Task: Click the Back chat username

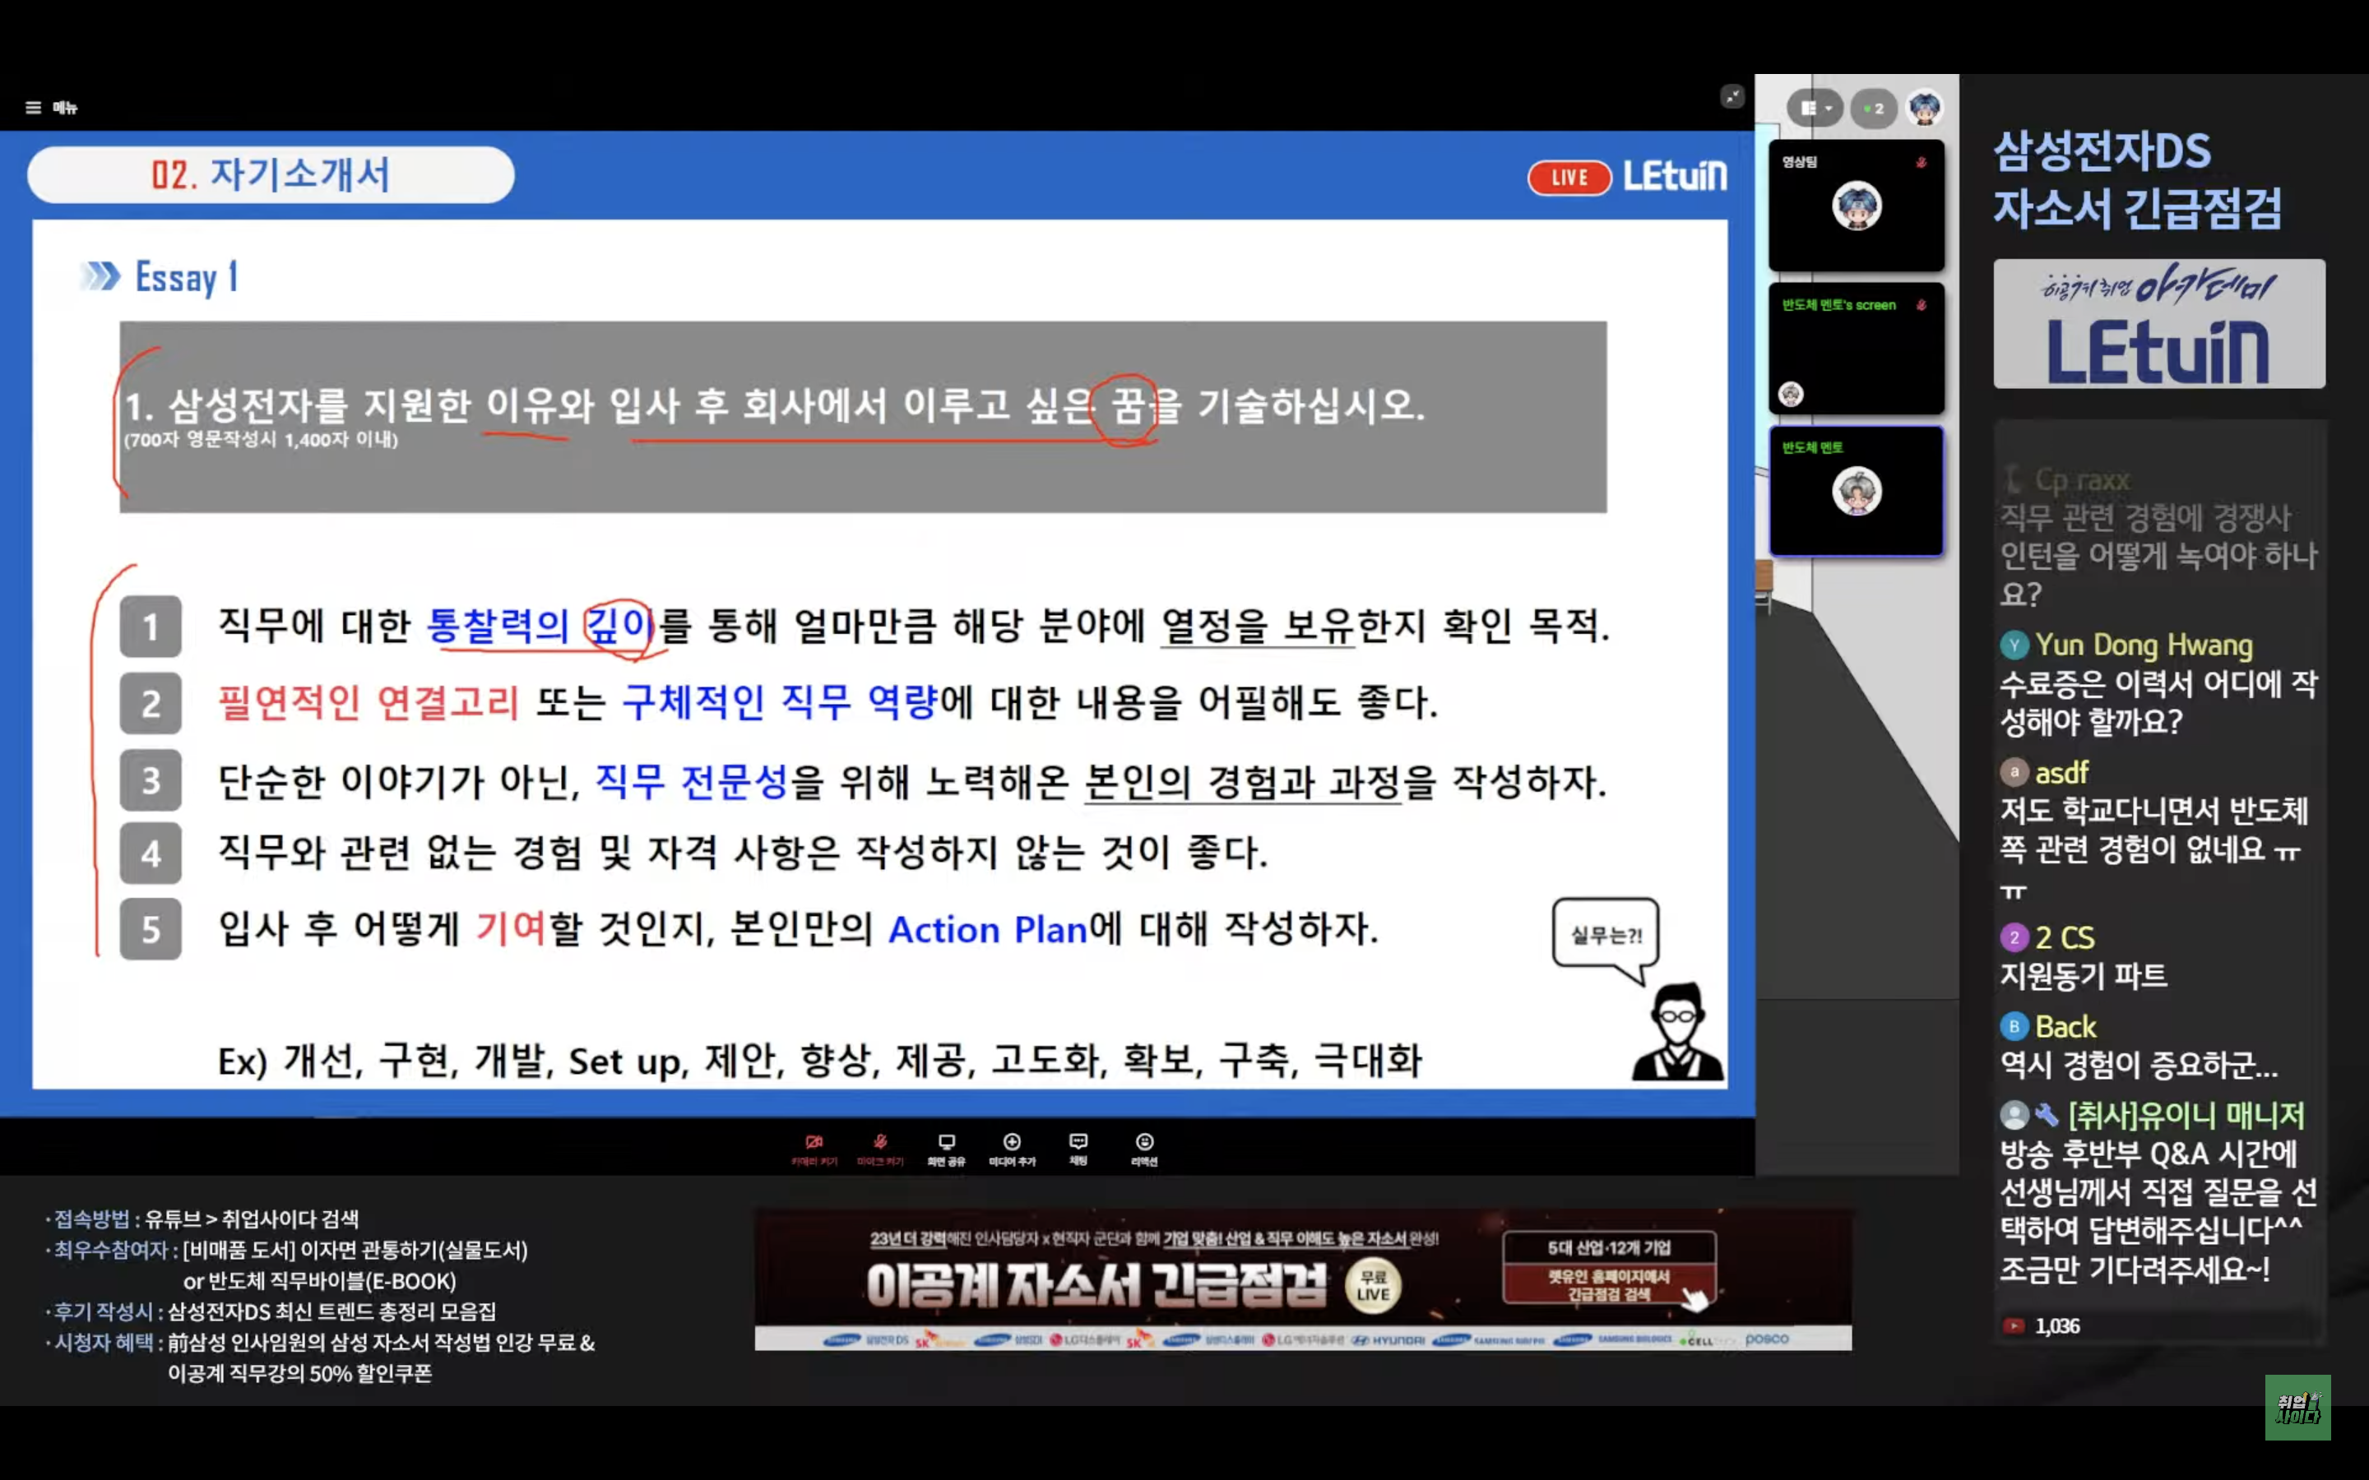Action: click(x=2065, y=1027)
